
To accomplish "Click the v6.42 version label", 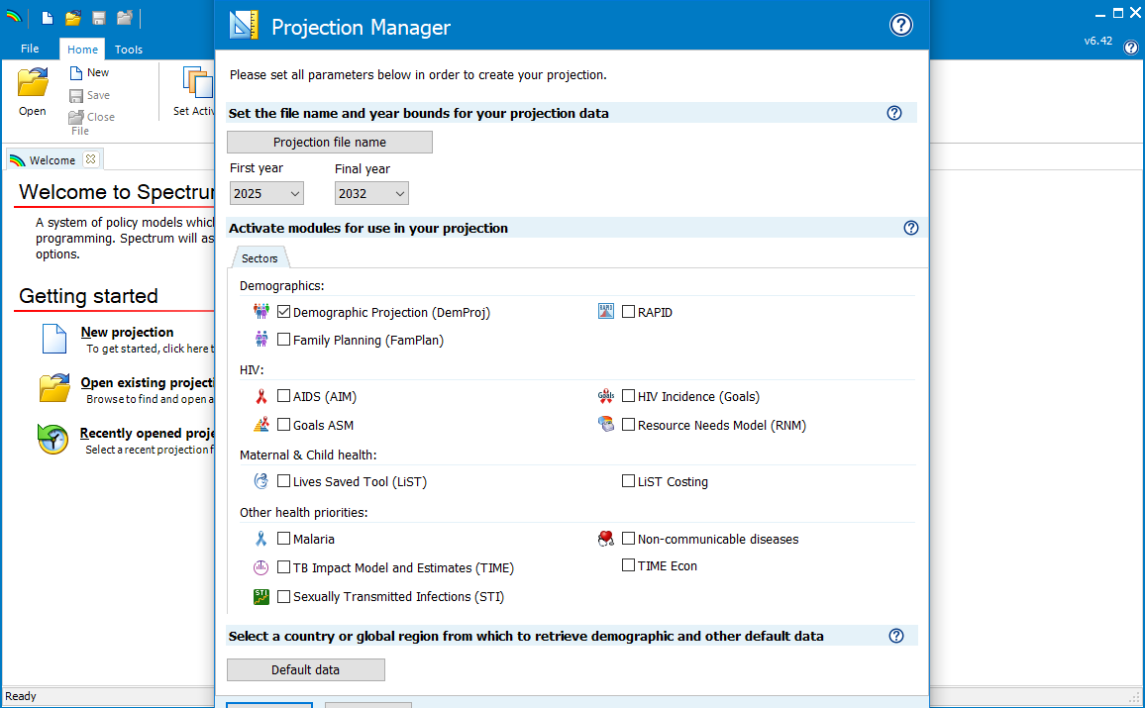I will 1098,41.
